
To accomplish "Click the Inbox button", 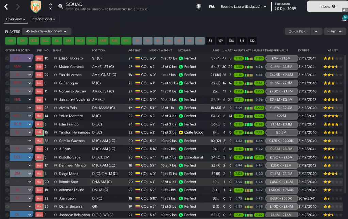I will (x=328, y=6).
